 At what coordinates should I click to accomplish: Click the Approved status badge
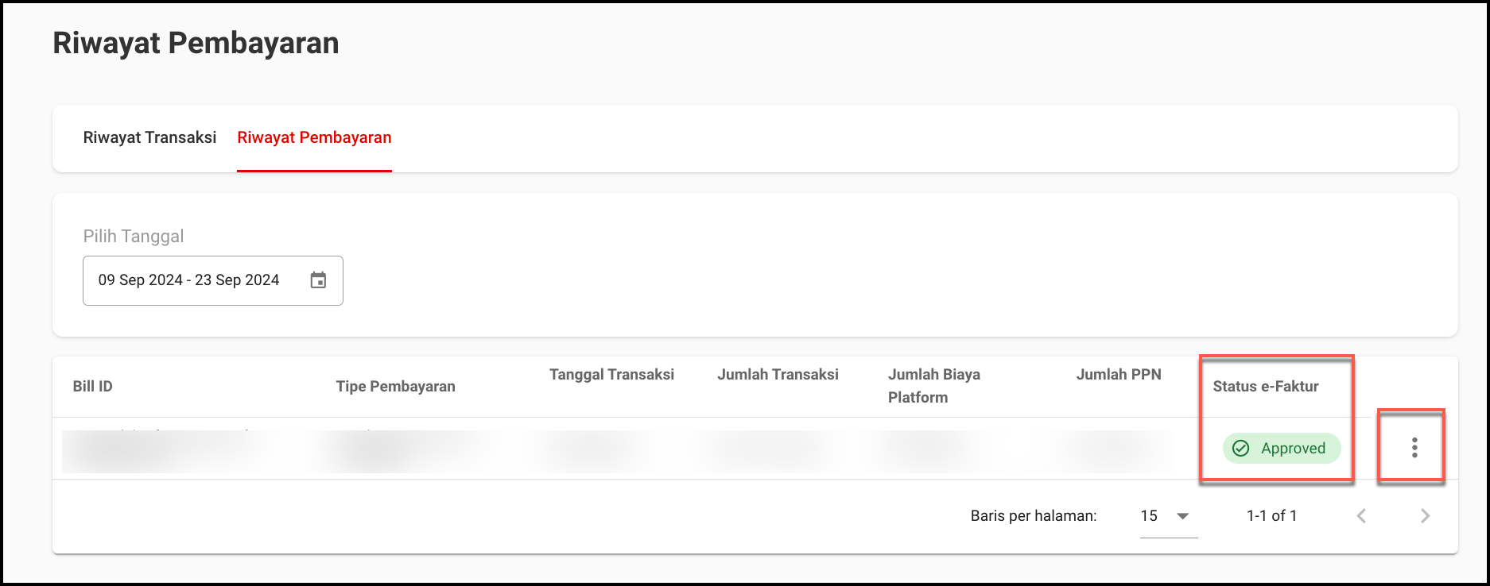coord(1281,449)
